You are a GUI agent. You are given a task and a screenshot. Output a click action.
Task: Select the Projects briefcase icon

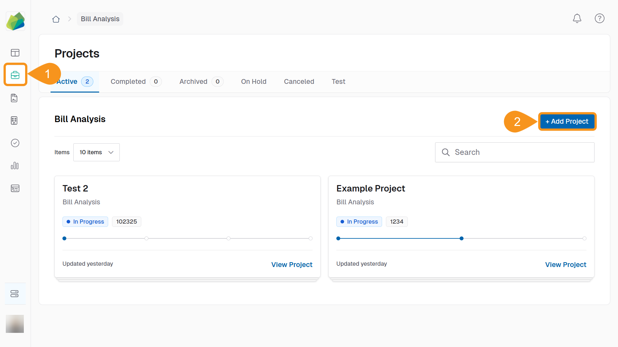(x=15, y=75)
